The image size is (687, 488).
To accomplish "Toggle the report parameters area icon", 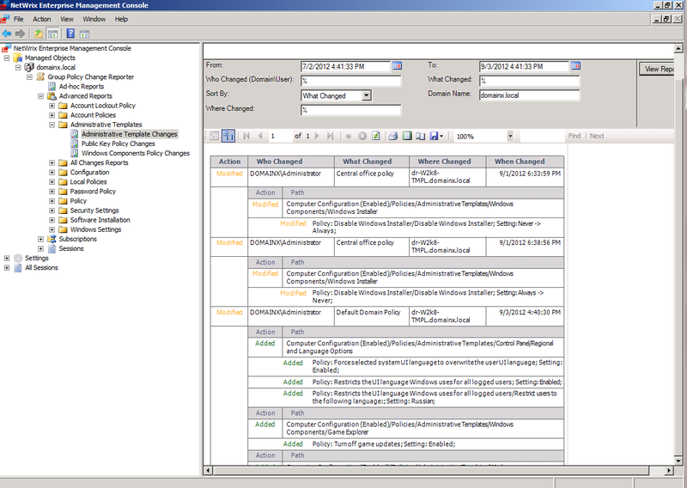I will [228, 137].
